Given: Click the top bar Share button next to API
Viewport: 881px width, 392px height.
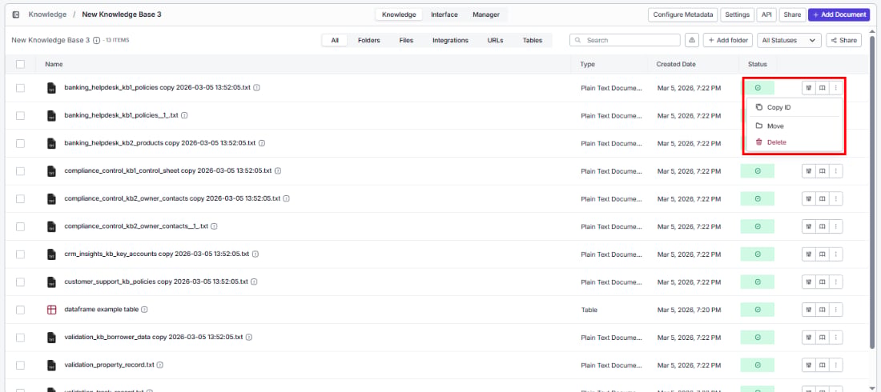Looking at the screenshot, I should [x=792, y=14].
